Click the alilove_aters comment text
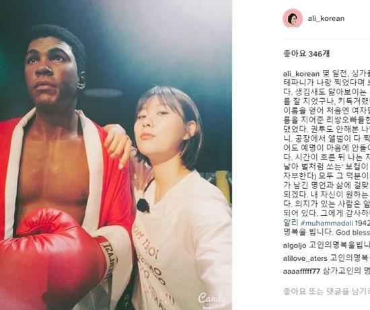Image resolution: width=370 pixels, height=310 pixels. pos(350,258)
